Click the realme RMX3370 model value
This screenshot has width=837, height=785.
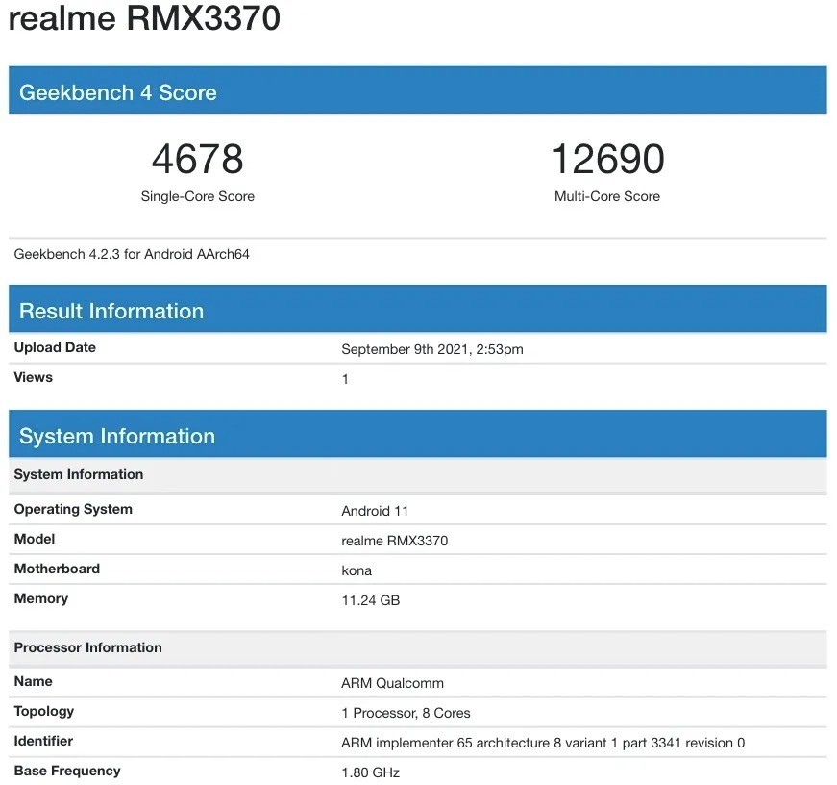(x=394, y=541)
